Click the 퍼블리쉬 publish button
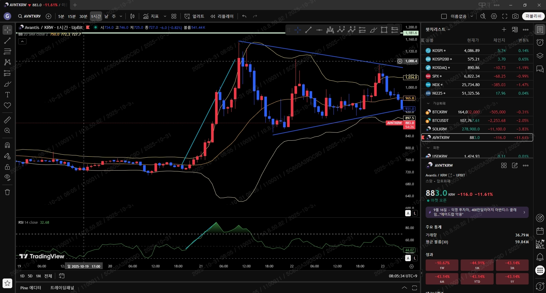 point(533,16)
